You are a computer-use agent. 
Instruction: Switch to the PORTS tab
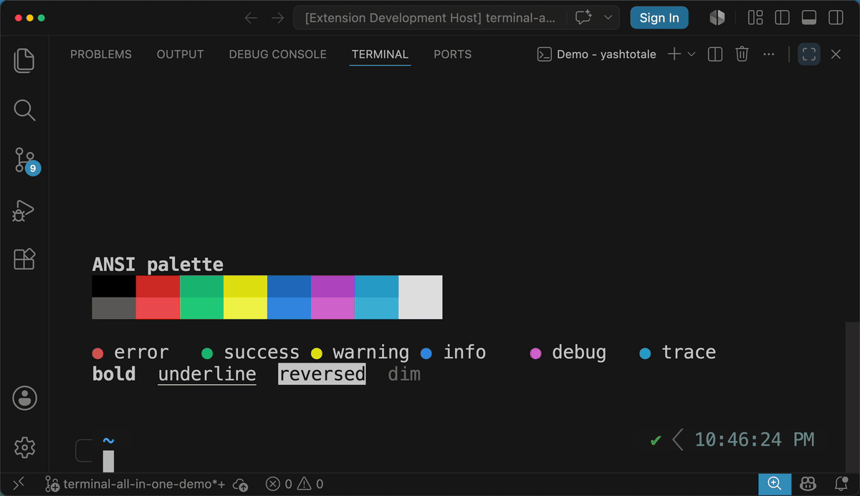tap(453, 54)
